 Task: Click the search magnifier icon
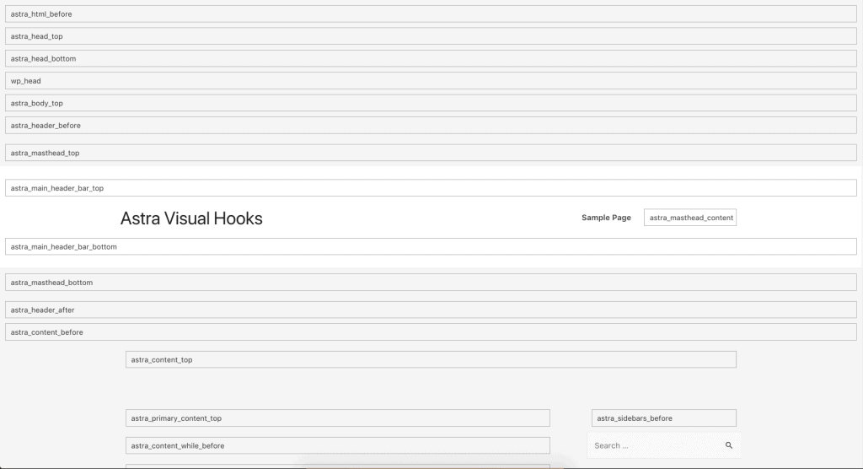click(729, 445)
